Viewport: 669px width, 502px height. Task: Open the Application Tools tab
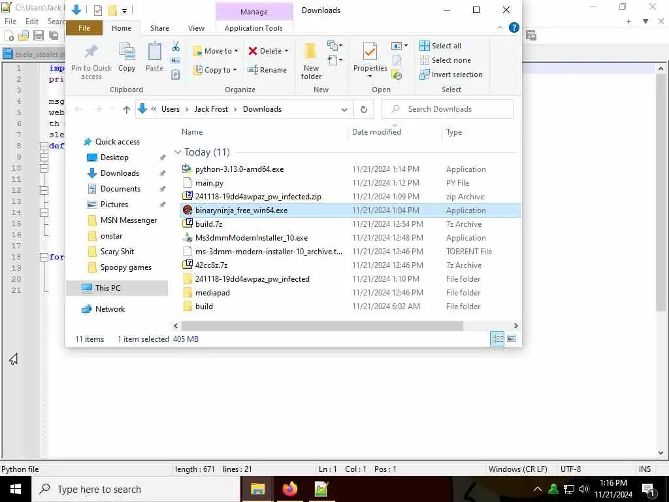[253, 28]
